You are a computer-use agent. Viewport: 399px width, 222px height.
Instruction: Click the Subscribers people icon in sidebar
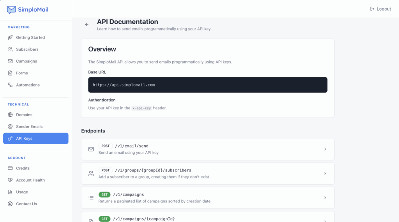tap(10, 49)
